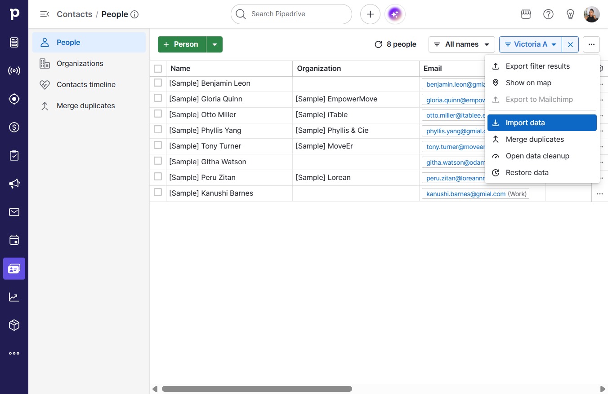Click the quick add plus button
The image size is (608, 394).
coord(370,14)
